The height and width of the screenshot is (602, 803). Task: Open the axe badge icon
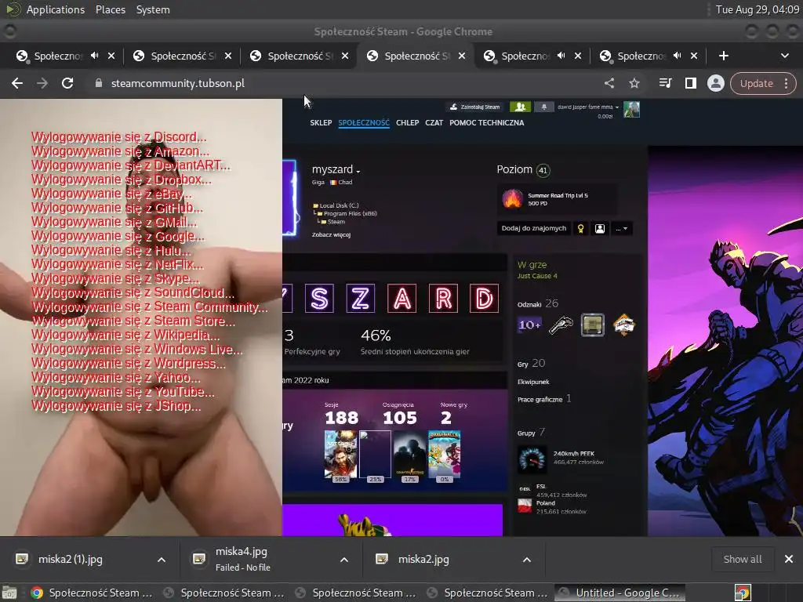561,325
